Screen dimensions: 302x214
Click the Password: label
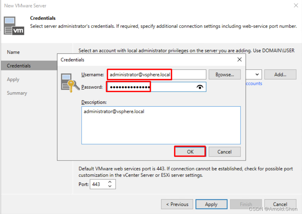tap(92, 87)
